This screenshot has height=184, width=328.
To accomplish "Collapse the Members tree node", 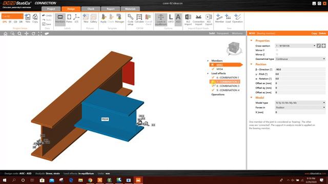I will click(x=208, y=61).
